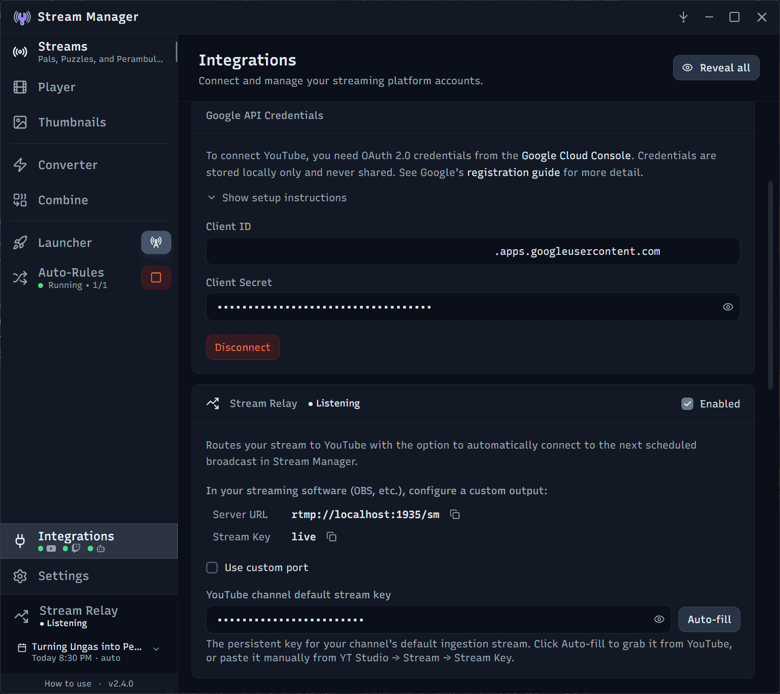This screenshot has height=694, width=780.
Task: Click the Streams broadcast icon in sidebar
Action: (x=20, y=52)
